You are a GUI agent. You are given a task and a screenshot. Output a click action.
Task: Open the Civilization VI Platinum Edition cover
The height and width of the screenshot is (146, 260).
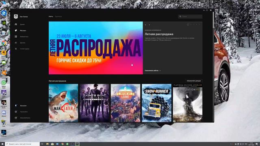coord(188,103)
